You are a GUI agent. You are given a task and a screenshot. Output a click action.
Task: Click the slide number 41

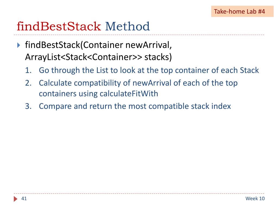tap(24, 198)
